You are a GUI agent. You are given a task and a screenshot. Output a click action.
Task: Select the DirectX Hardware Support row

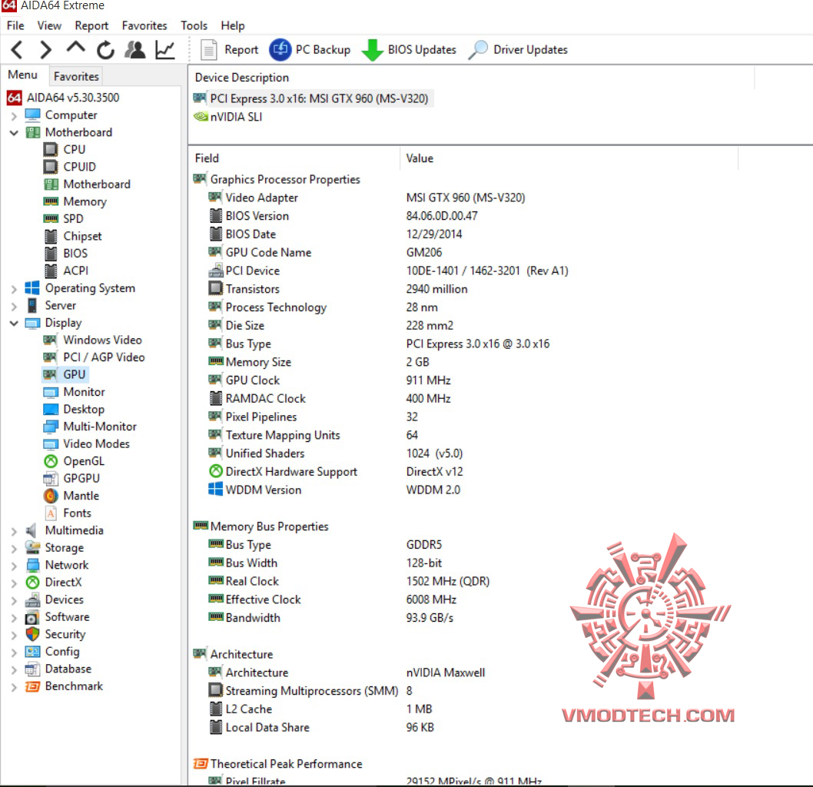pyautogui.click(x=336, y=472)
